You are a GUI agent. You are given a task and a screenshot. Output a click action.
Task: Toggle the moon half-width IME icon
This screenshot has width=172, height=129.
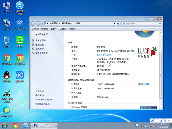pos(161,120)
